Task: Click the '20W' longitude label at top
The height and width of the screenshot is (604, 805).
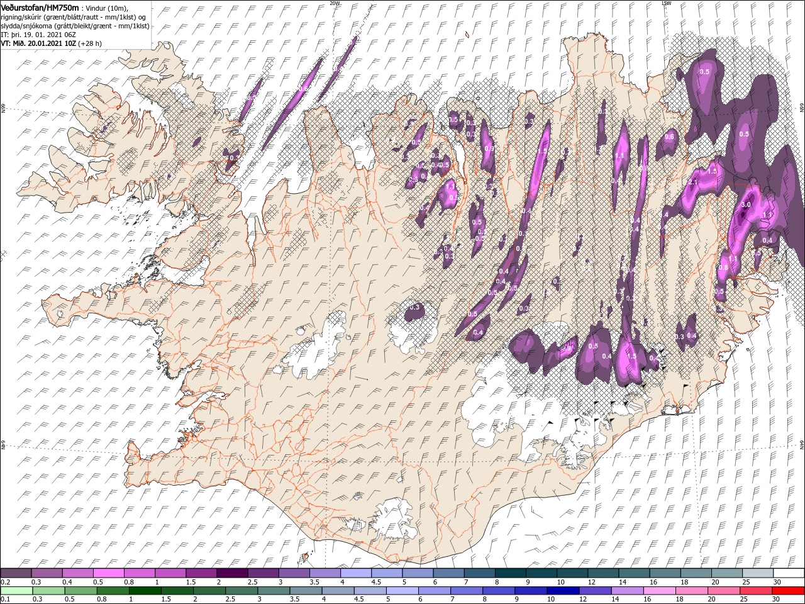Action: [x=334, y=3]
